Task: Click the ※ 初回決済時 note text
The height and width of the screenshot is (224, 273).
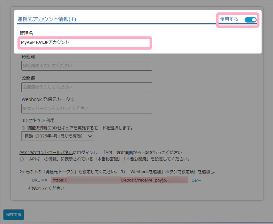Action: [x=77, y=128]
